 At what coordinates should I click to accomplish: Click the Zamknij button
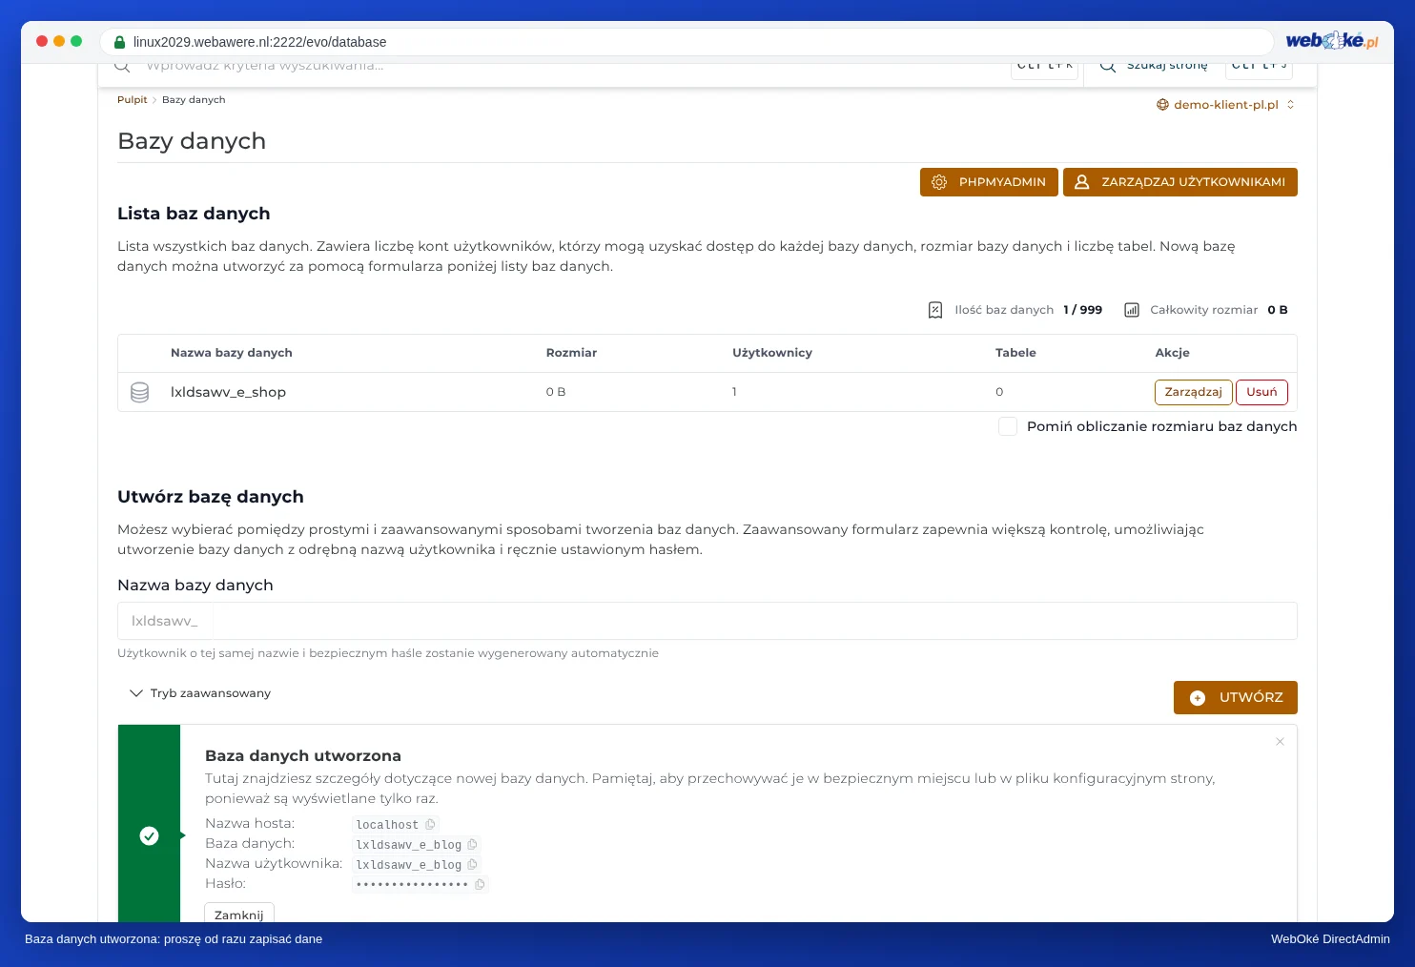(239, 914)
